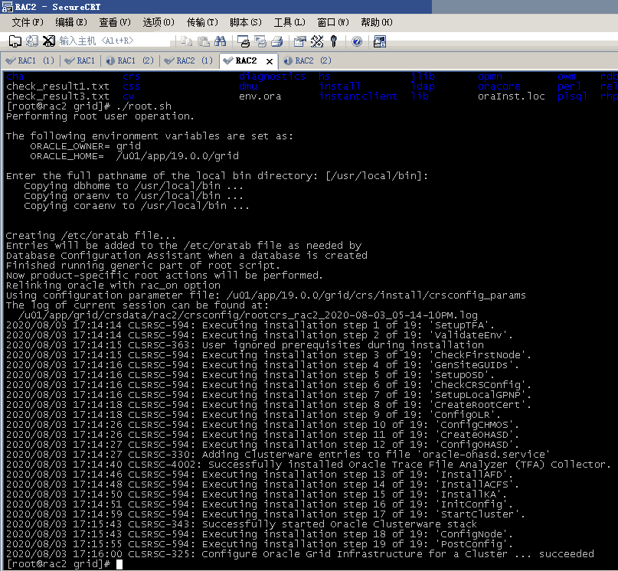Open Global Options tools icon
The width and height of the screenshot is (618, 571).
tap(317, 41)
